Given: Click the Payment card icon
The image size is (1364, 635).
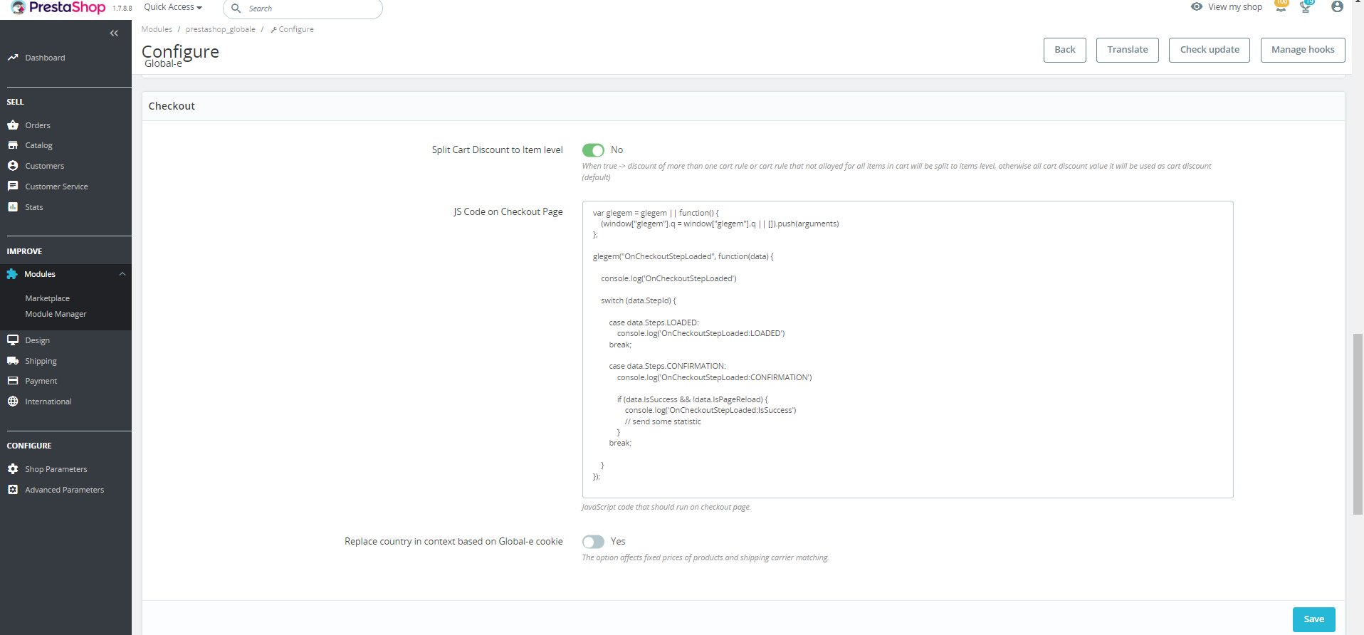Looking at the screenshot, I should (x=13, y=381).
